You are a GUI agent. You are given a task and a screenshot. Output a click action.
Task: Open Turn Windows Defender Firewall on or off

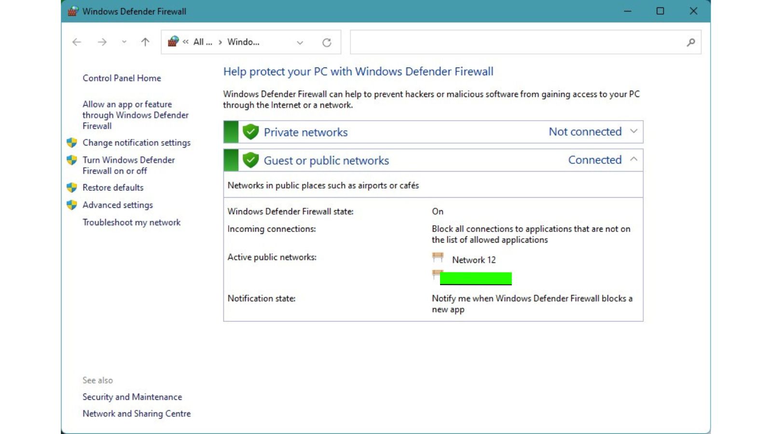tap(128, 165)
